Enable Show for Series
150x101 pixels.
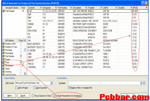coord(21,69)
